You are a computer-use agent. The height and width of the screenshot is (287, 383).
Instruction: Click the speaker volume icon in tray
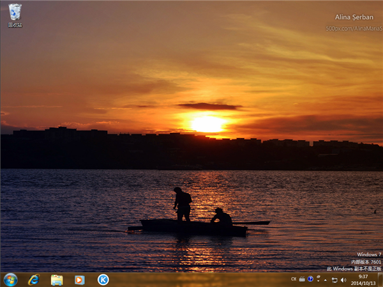(x=343, y=280)
